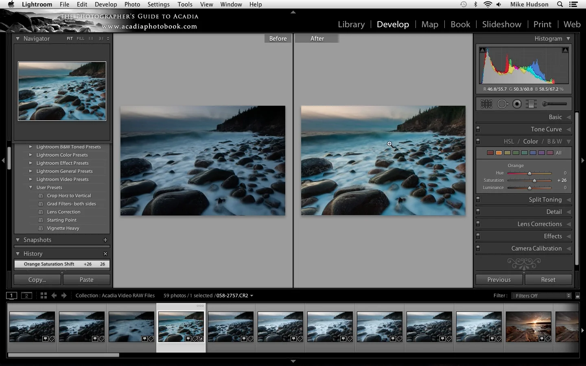The width and height of the screenshot is (586, 366).
Task: Switch to the Slideshow module
Action: (502, 24)
